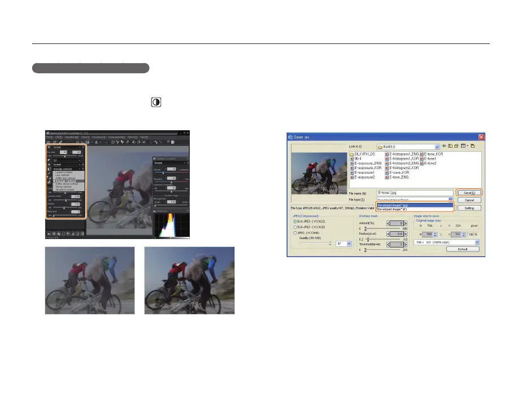This screenshot has height=393, width=522.
Task: Click the V 531 height stepper arrows
Action: tap(463, 235)
